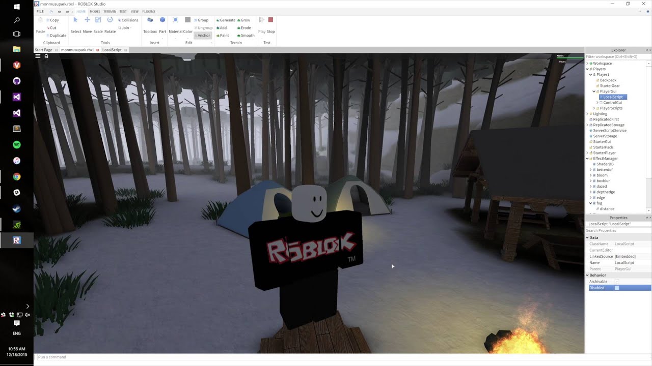Open the Start Page document tab
The width and height of the screenshot is (652, 366).
coord(43,50)
